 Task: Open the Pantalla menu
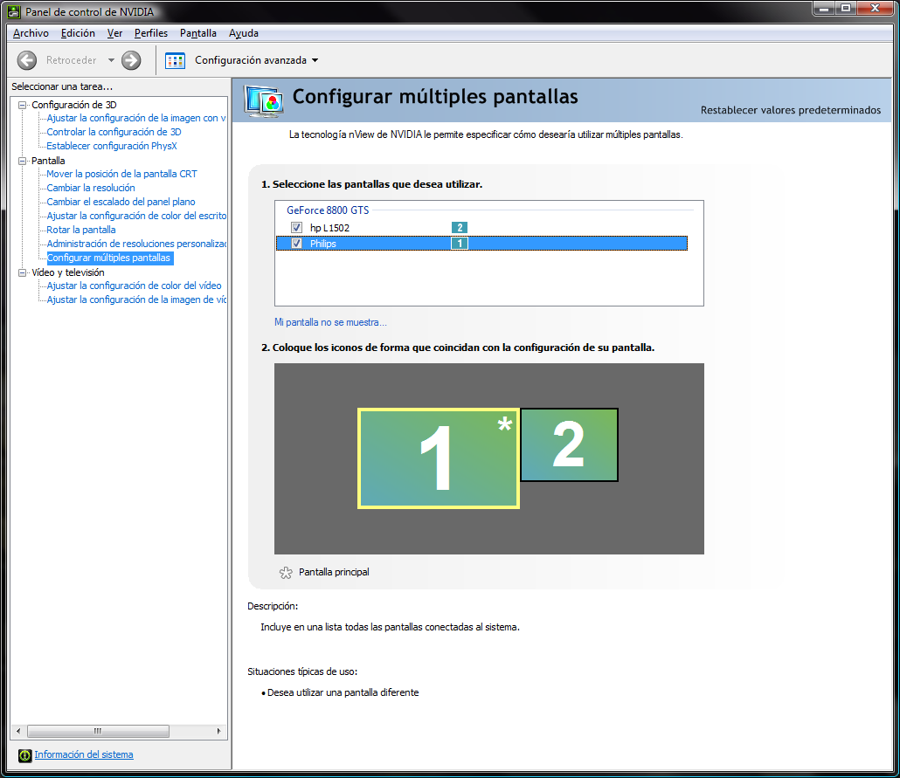pyautogui.click(x=198, y=33)
